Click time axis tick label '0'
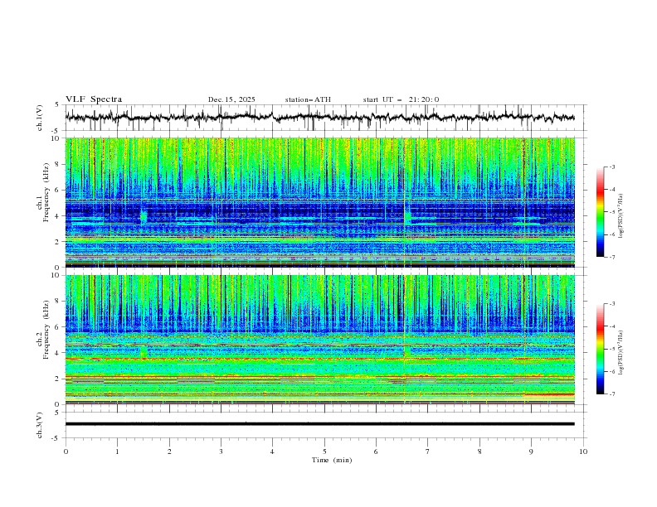The image size is (657, 507). click(x=66, y=451)
